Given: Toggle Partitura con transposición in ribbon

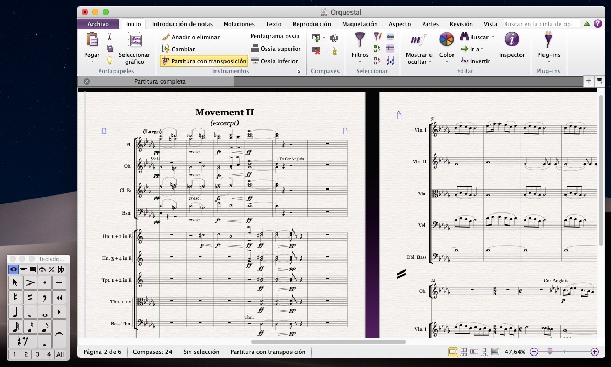Looking at the screenshot, I should [x=204, y=61].
